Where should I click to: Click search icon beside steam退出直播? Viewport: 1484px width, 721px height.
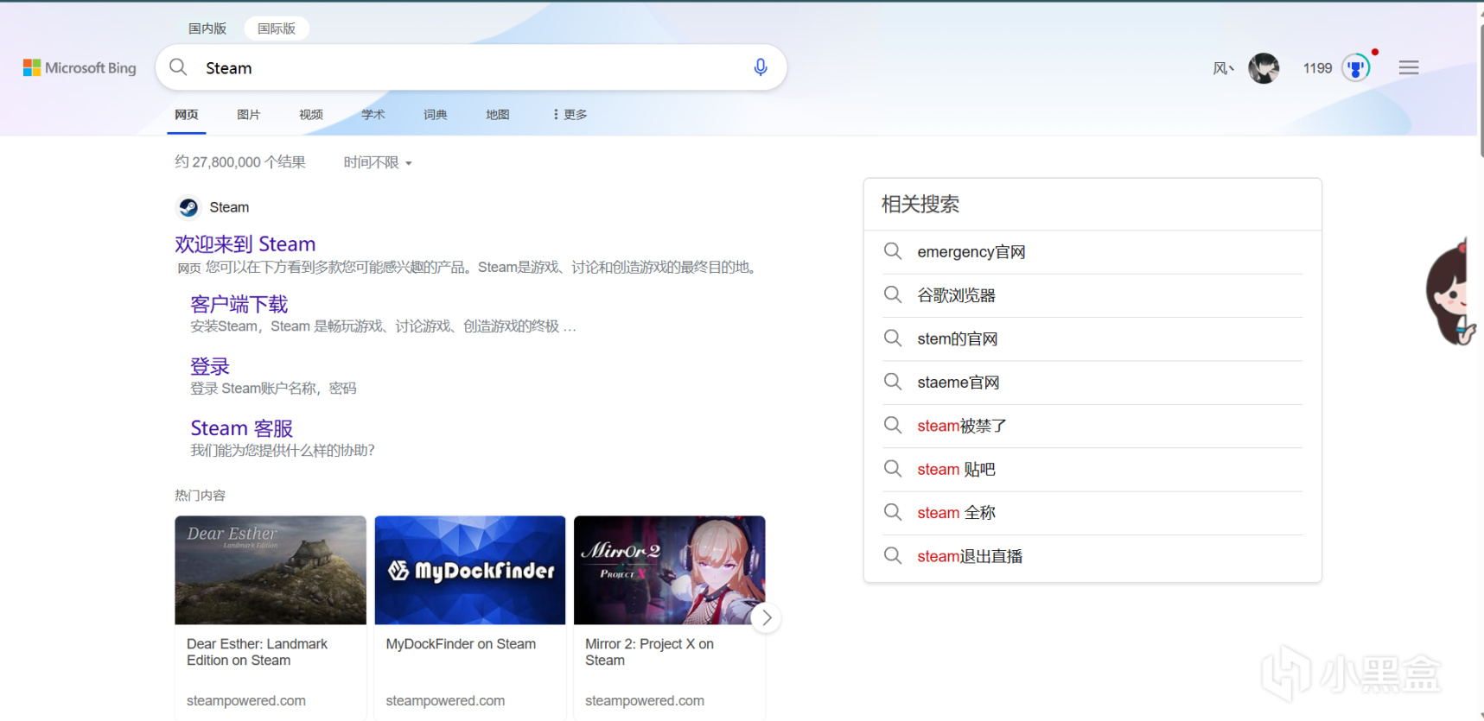[x=893, y=555]
